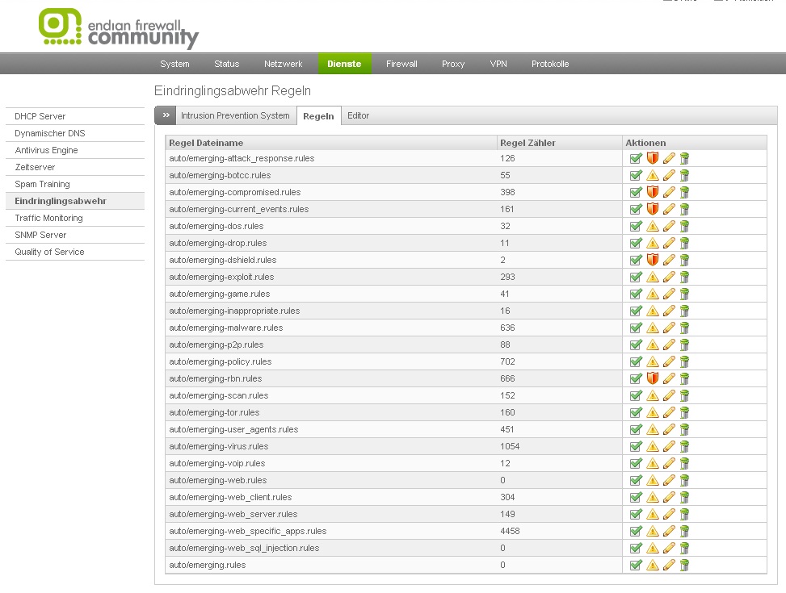Delete emerging-current_events.rules using the trash icon
This screenshot has width=786, height=593.
[x=684, y=210]
